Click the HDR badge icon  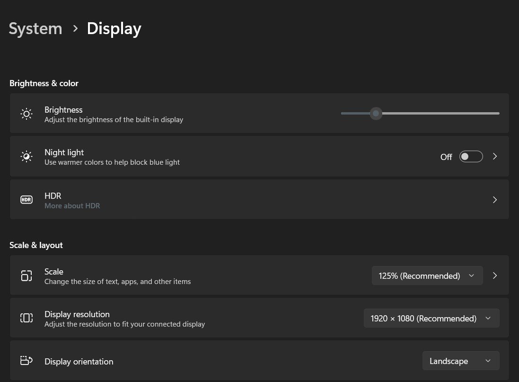click(26, 199)
